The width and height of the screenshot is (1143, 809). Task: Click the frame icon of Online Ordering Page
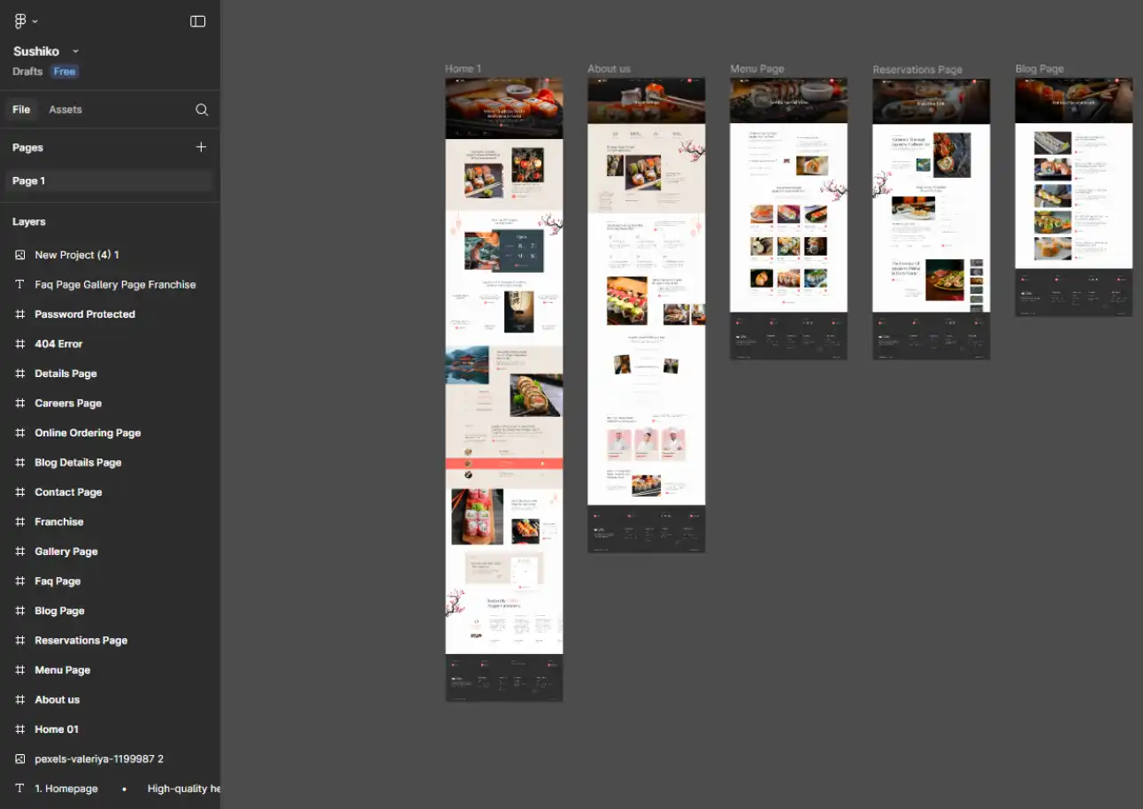point(19,433)
